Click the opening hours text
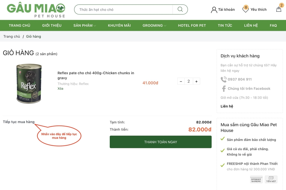This screenshot has width=286, height=190. coord(244,98)
